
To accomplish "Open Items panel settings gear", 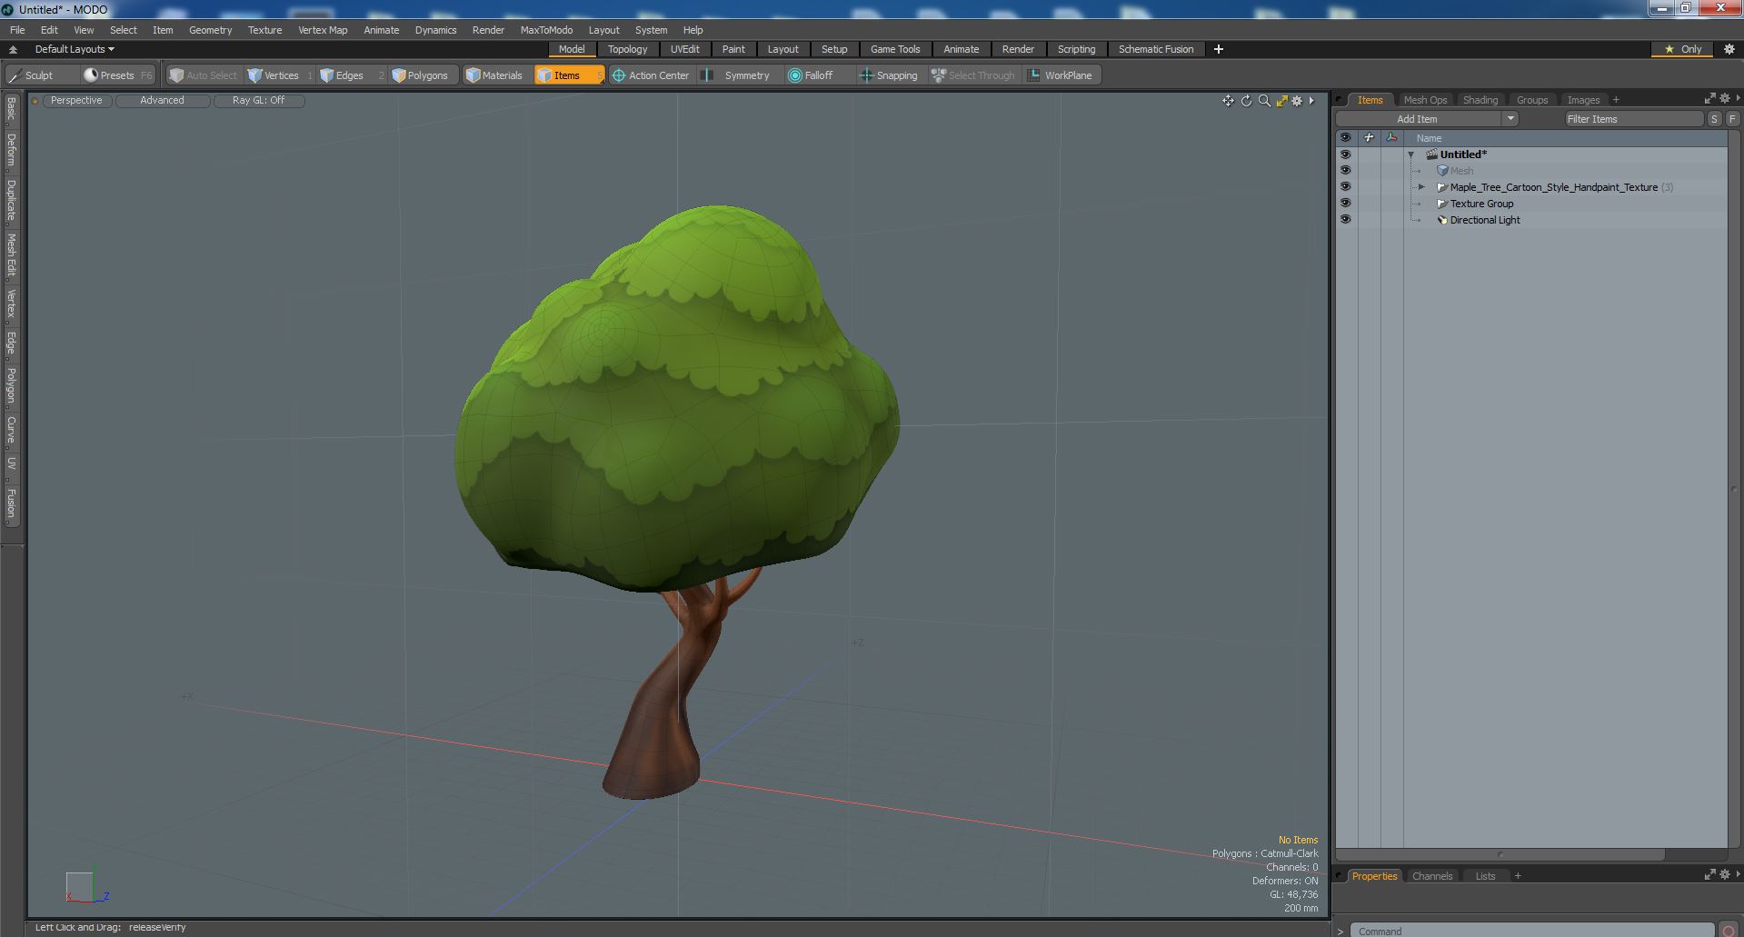I will pyautogui.click(x=1725, y=98).
